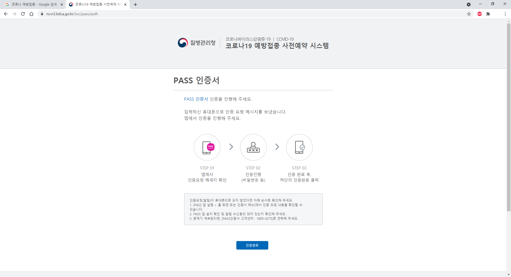The width and height of the screenshot is (511, 277).
Task: Bookmark this page with the star
Action: coord(469,14)
